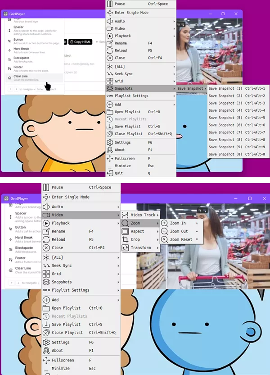Click Clear Line option in the upper window

coord(34,78)
